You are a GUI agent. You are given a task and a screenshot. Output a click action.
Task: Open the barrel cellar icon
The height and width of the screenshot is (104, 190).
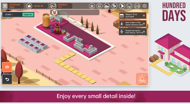click(99, 6)
